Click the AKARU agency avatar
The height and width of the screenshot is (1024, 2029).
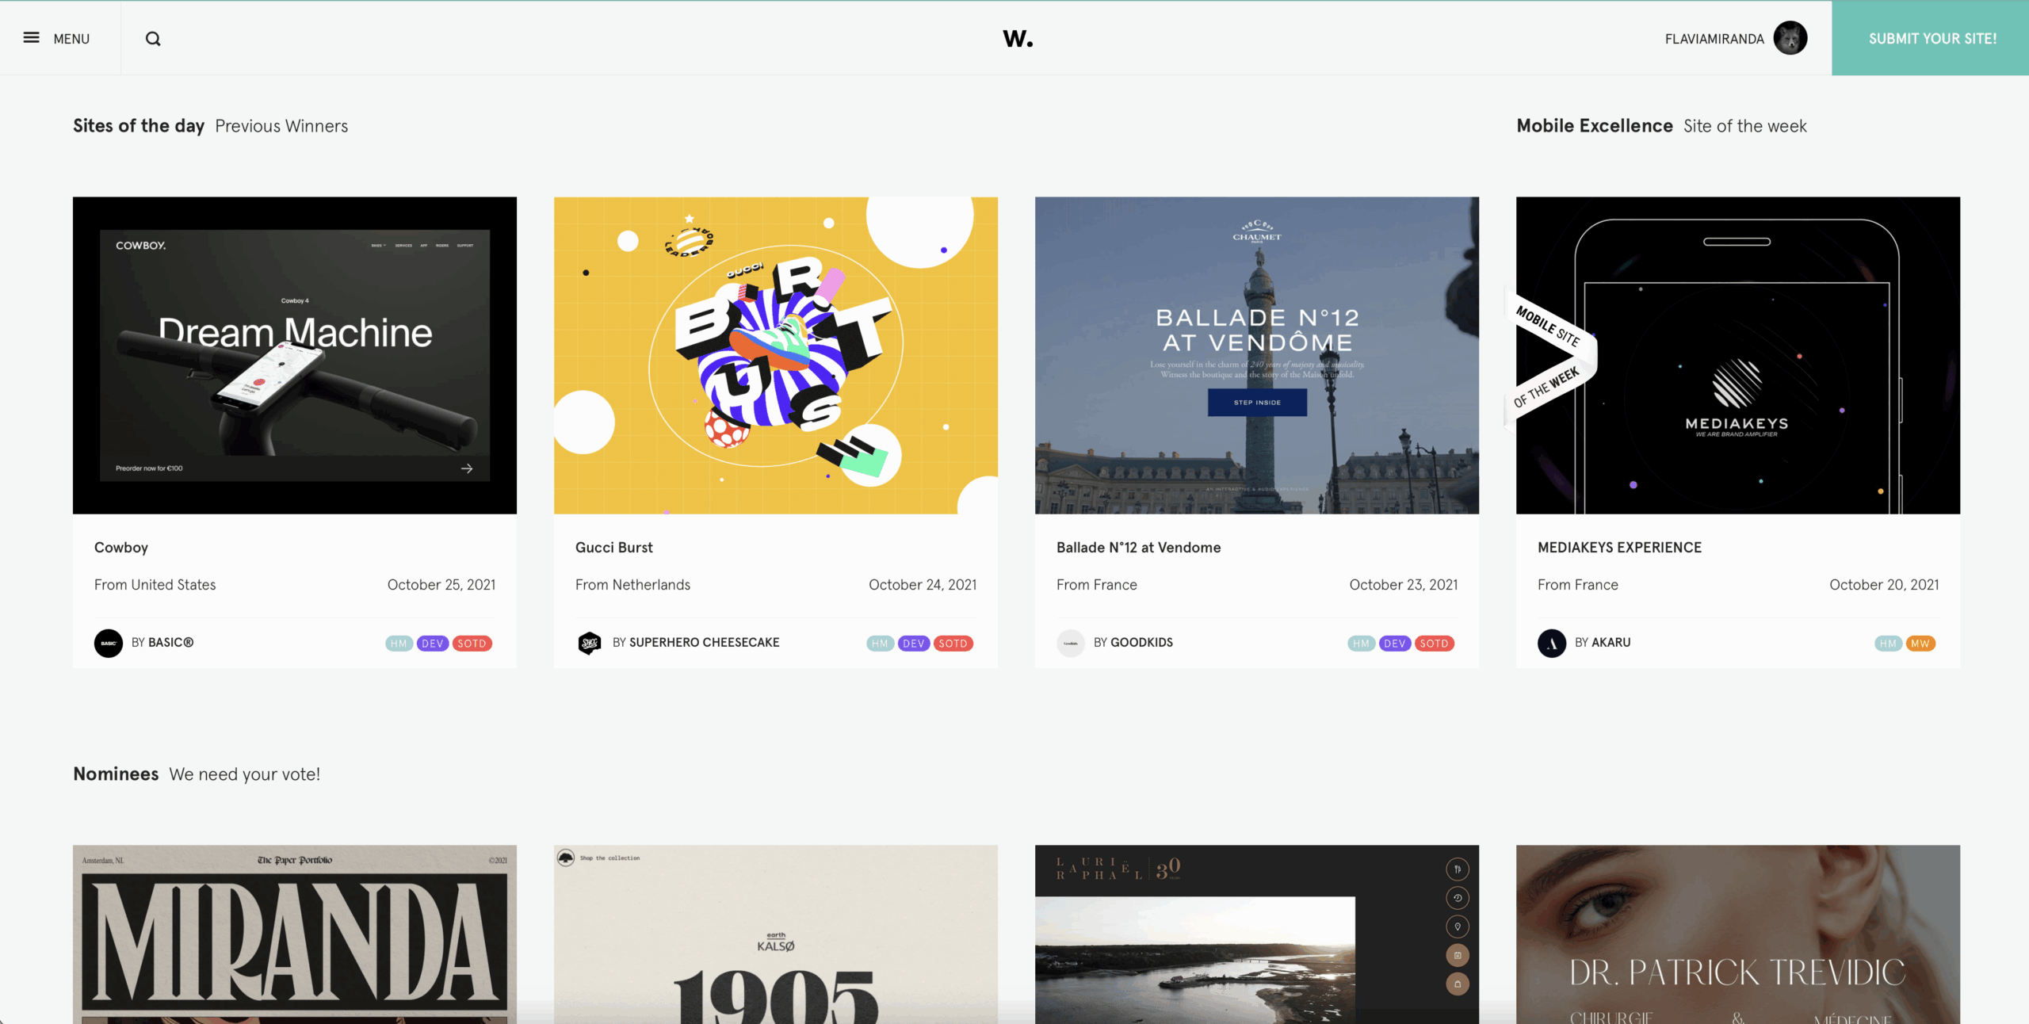pos(1552,643)
